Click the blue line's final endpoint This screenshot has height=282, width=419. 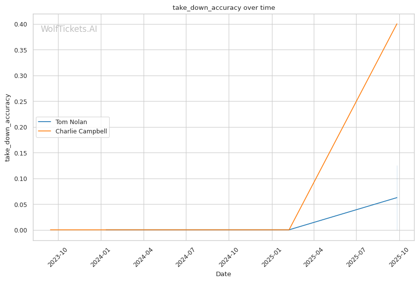397,198
